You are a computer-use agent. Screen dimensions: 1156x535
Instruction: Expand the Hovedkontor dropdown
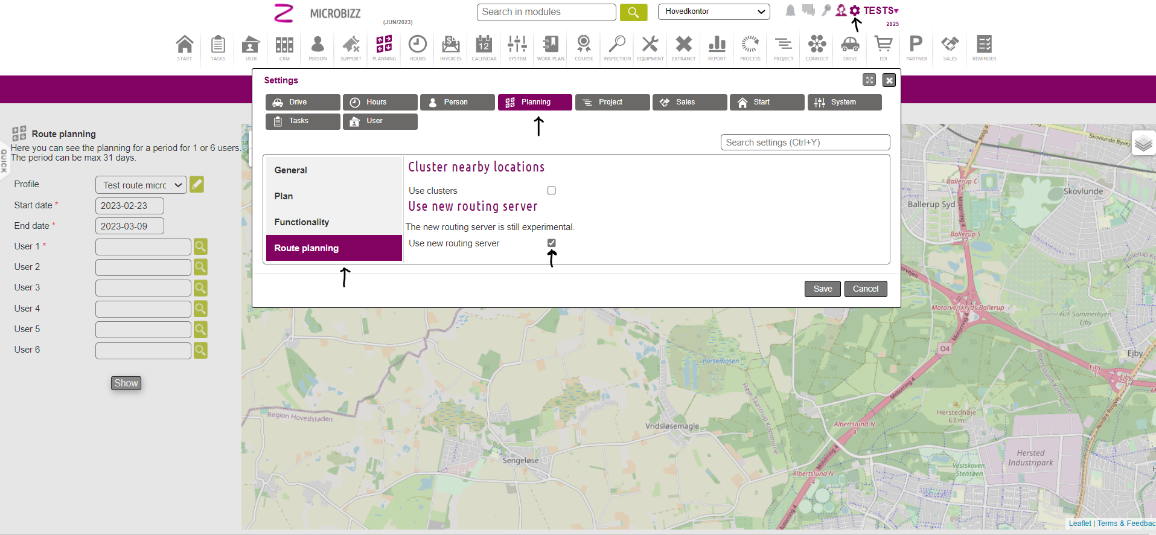click(x=714, y=11)
